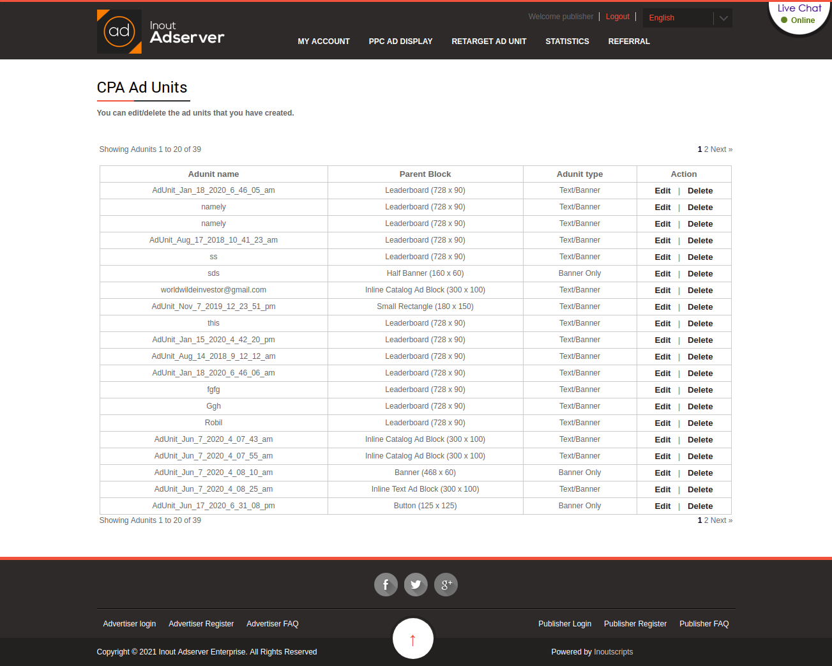This screenshot has height=666, width=832.
Task: Edit AdUnit_Jun_7_2020_4_07_43_am
Action: click(x=663, y=440)
